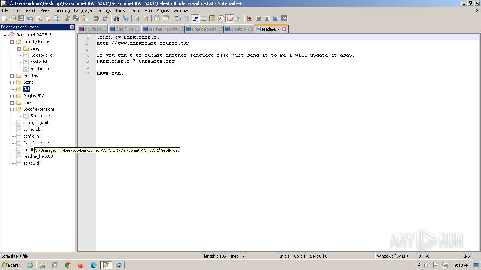
Task: Click Save Recorded Macro icon
Action: click(284, 18)
